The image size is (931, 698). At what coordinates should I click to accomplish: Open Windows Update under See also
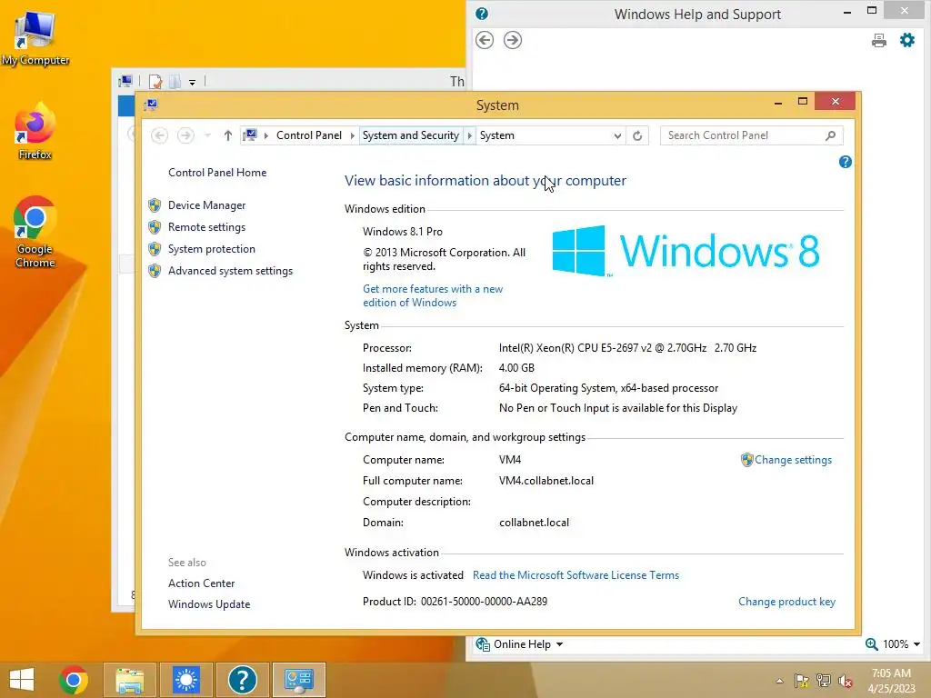tap(209, 604)
